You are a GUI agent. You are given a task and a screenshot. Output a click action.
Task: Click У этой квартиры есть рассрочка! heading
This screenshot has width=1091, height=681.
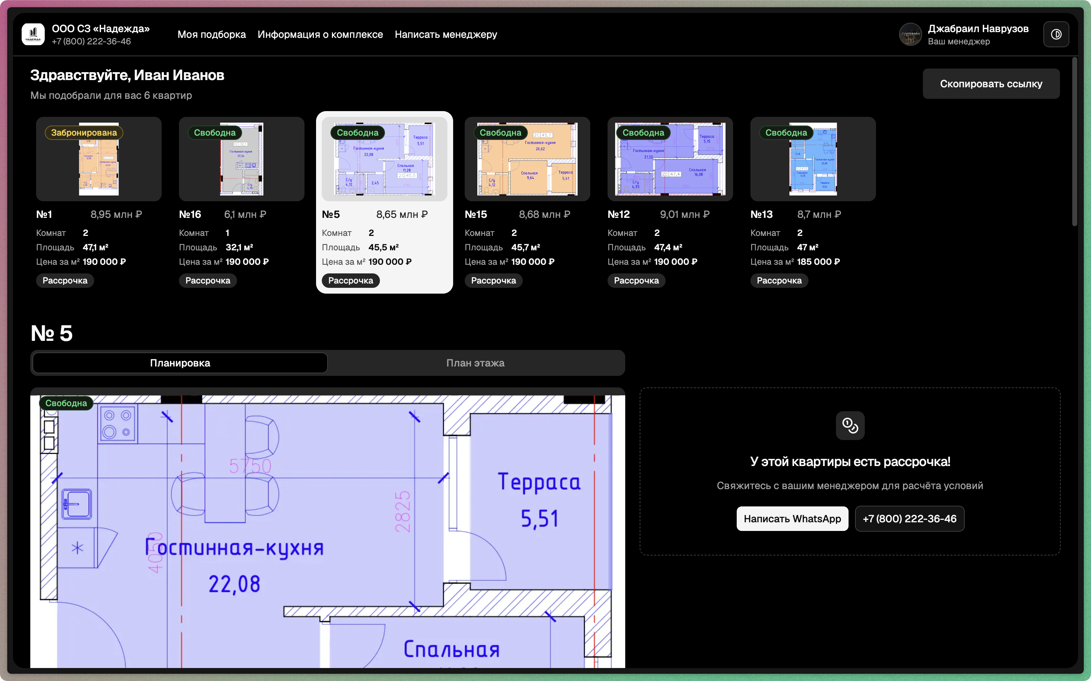(850, 462)
